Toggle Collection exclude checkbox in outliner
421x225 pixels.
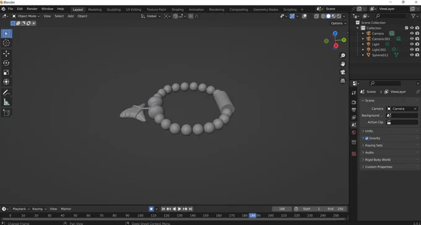point(407,28)
